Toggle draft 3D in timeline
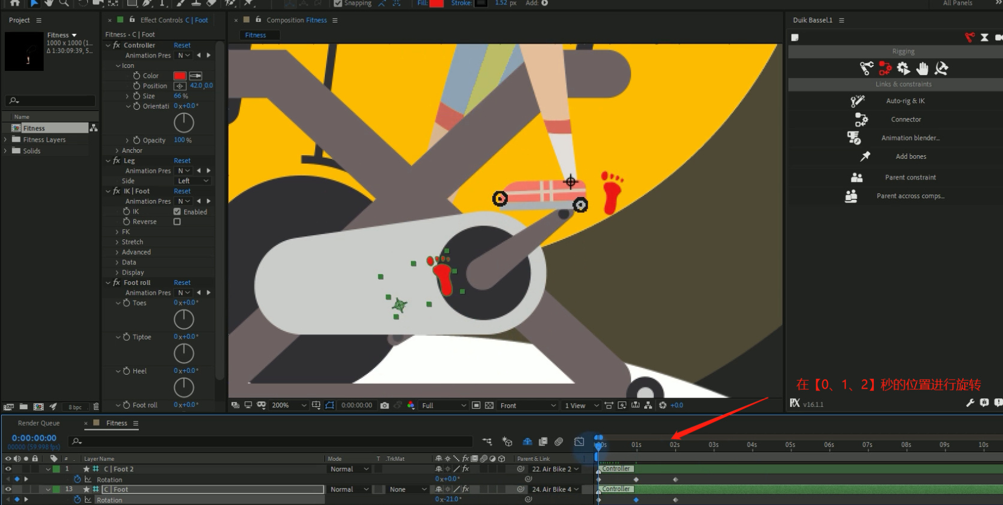Viewport: 1003px width, 505px height. (x=507, y=442)
